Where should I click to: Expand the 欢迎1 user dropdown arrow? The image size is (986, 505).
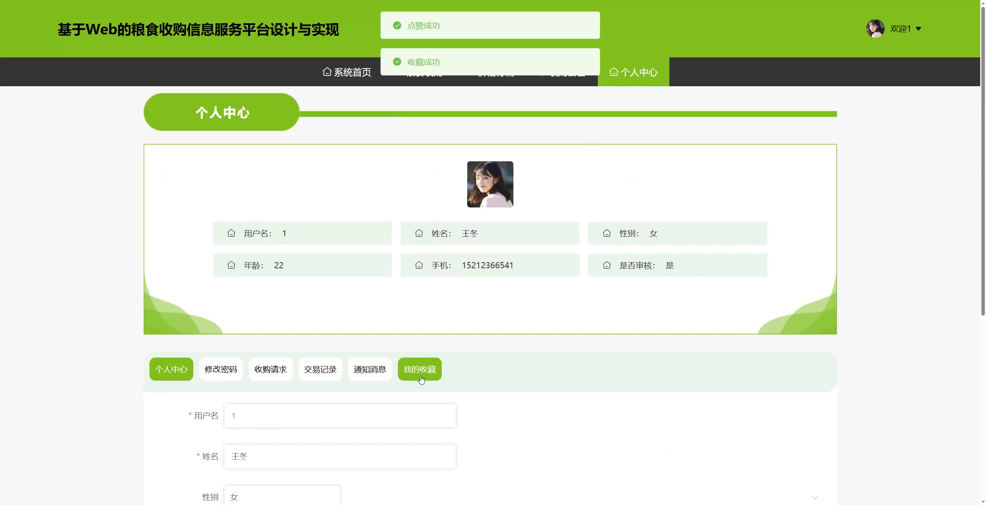pos(919,29)
